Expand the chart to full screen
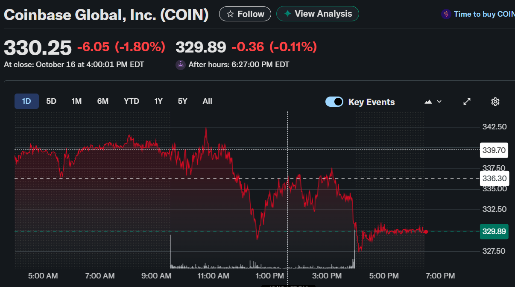This screenshot has height=287, width=515. [467, 102]
